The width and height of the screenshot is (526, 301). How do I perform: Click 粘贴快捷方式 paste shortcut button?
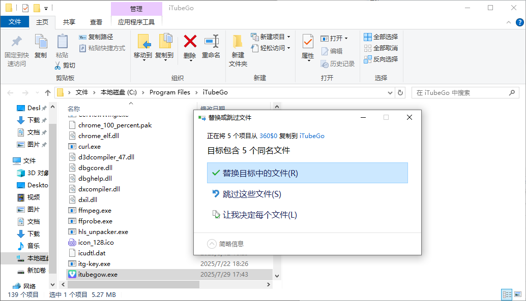(x=102, y=48)
